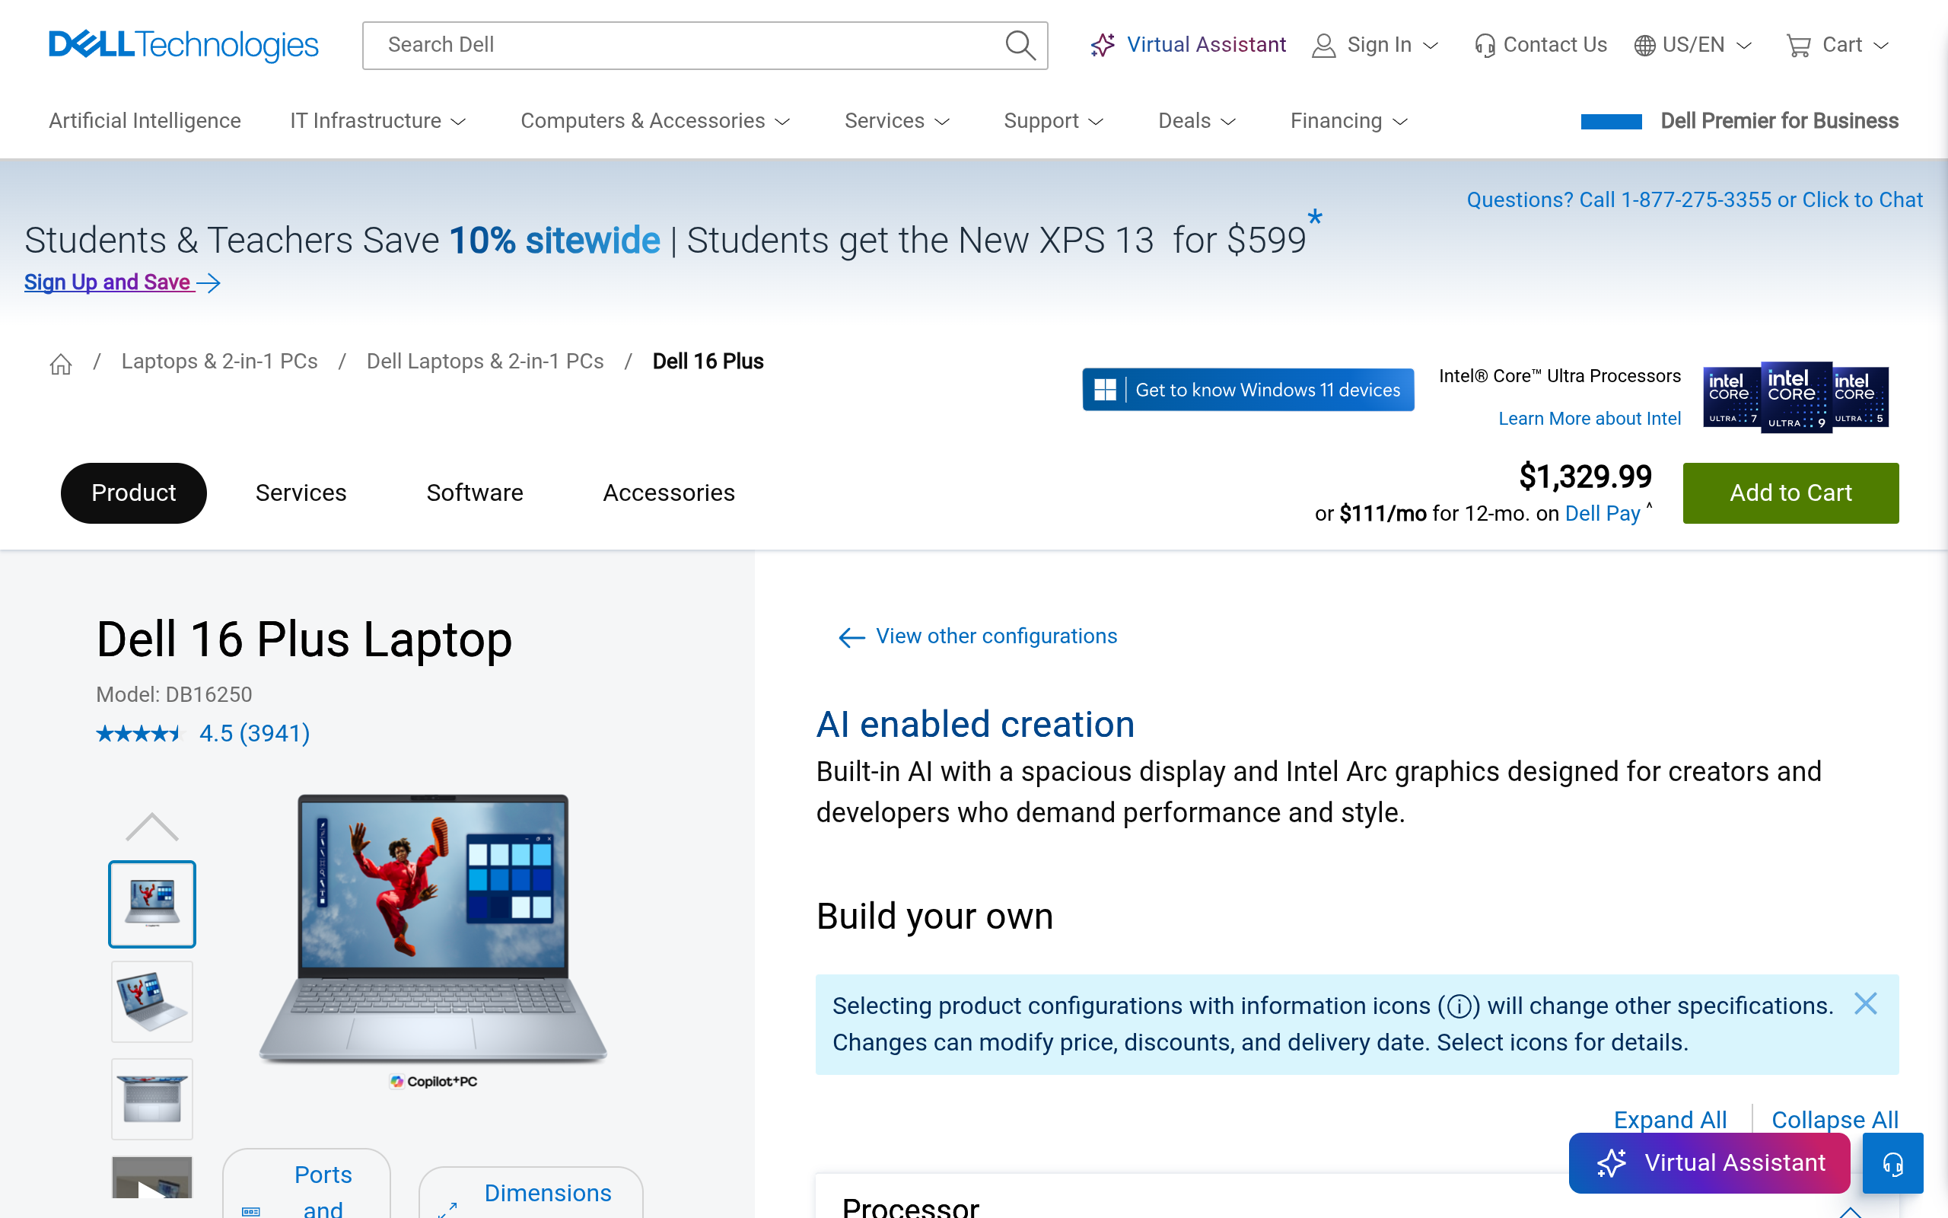Open the Sign In dropdown

coord(1375,45)
